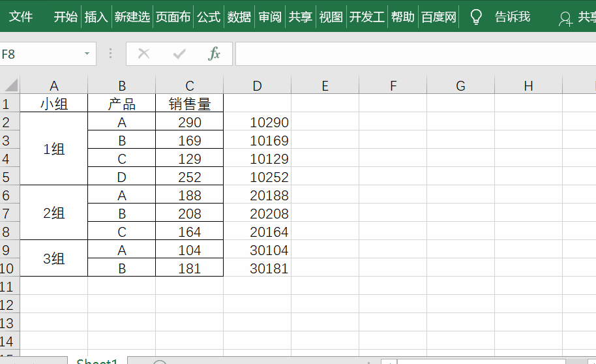Expand the Name Box dropdown arrow
The height and width of the screenshot is (364, 596).
coord(87,53)
